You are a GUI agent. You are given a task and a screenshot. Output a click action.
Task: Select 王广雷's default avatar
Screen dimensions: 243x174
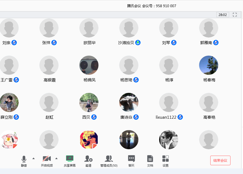click(9, 65)
